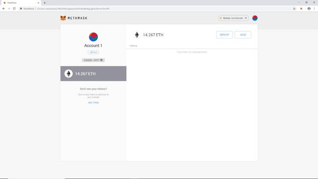The width and height of the screenshot is (318, 179).
Task: Close the MetaMask browser tab
Action: [38, 3]
